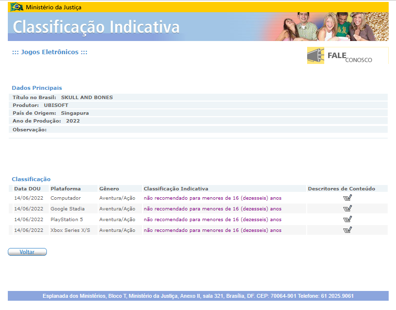Click the Aventura/Ação genre in PlayStation 5 row
The height and width of the screenshot is (310, 396).
coord(117,219)
